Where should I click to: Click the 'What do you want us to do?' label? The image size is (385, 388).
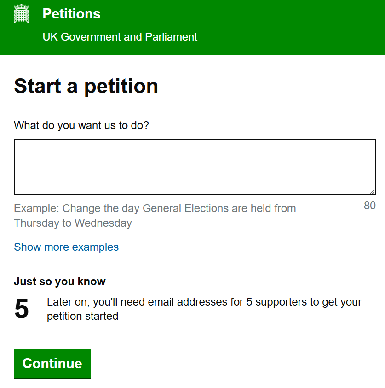[x=81, y=125]
